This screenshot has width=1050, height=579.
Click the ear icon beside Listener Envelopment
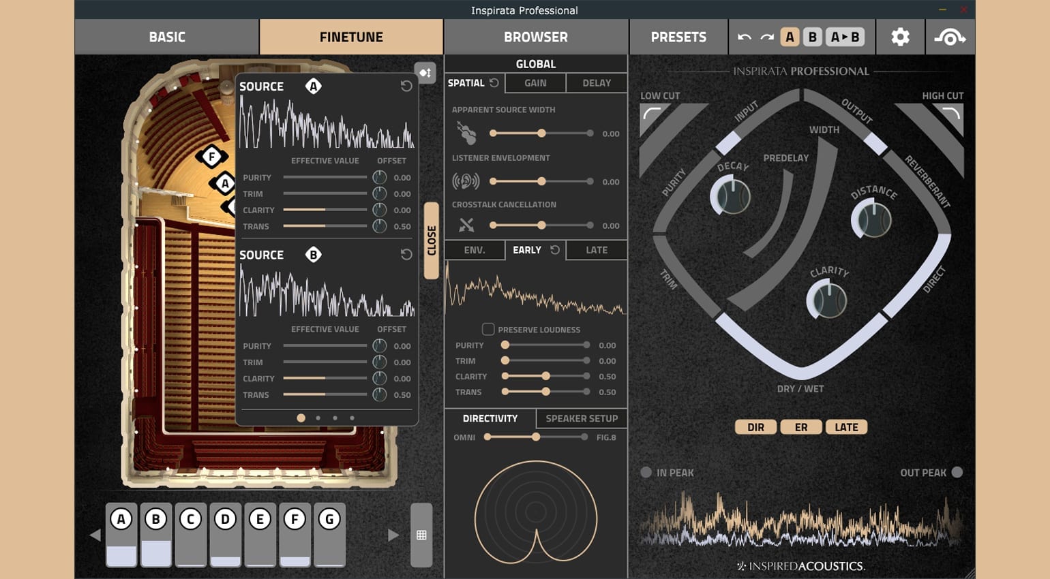[466, 180]
